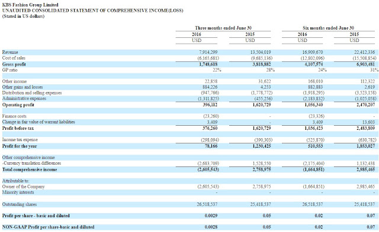Viewport: 379px width, 232px height.
Task: Click profit before tax value 1,036,423
Action: pos(313,128)
